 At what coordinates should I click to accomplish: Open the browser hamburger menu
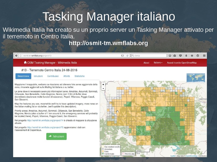[x=204, y=56]
